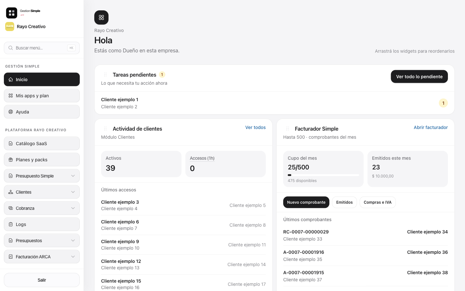The height and width of the screenshot is (291, 465).
Task: Open comprobante A-0007-00001916
Action: pyautogui.click(x=366, y=256)
